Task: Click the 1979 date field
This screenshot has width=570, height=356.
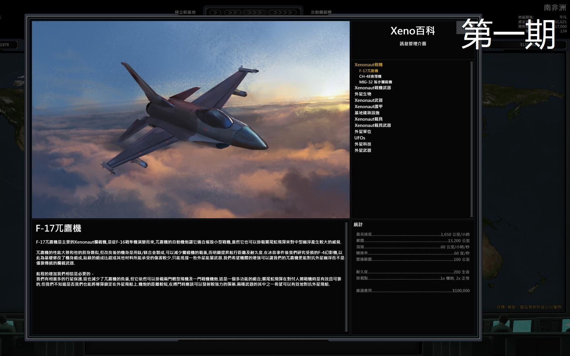Action: [8, 45]
